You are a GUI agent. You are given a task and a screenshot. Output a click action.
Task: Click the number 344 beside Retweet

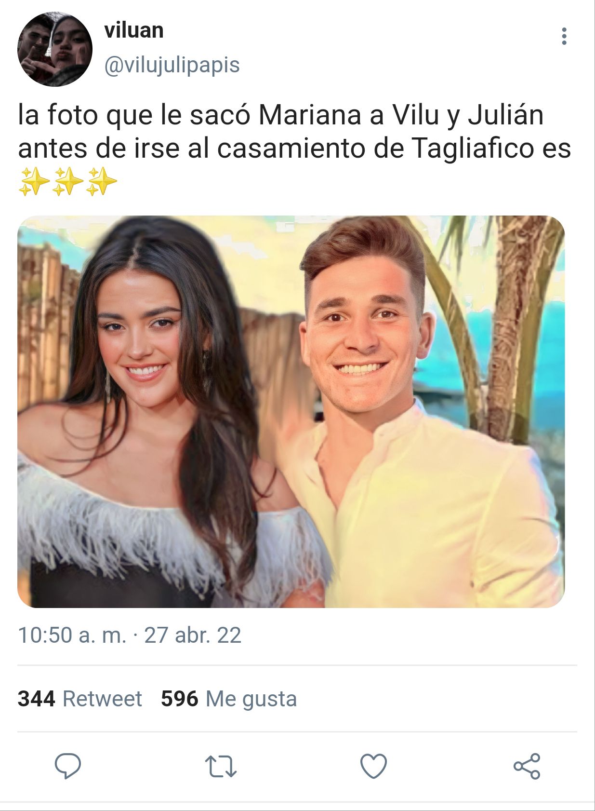37,699
